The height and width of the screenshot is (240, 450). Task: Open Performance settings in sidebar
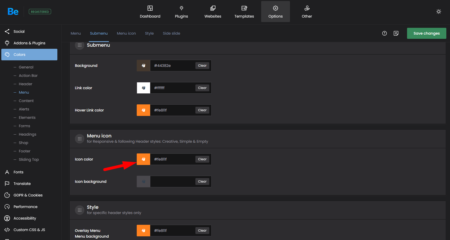[29, 207]
